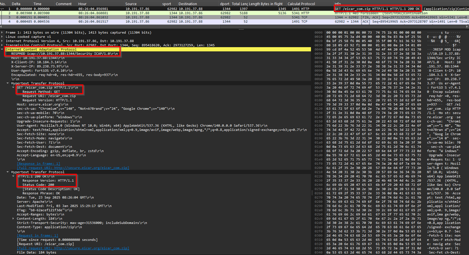Screen dimensions: 469x255
Task: Open the Response in frame: 1 link
Action: (39, 163)
